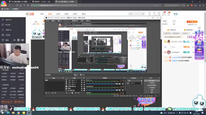Toggle visibility of 文本 (GDI+) 2 source
This screenshot has height=115, width=206.
(x=82, y=82)
